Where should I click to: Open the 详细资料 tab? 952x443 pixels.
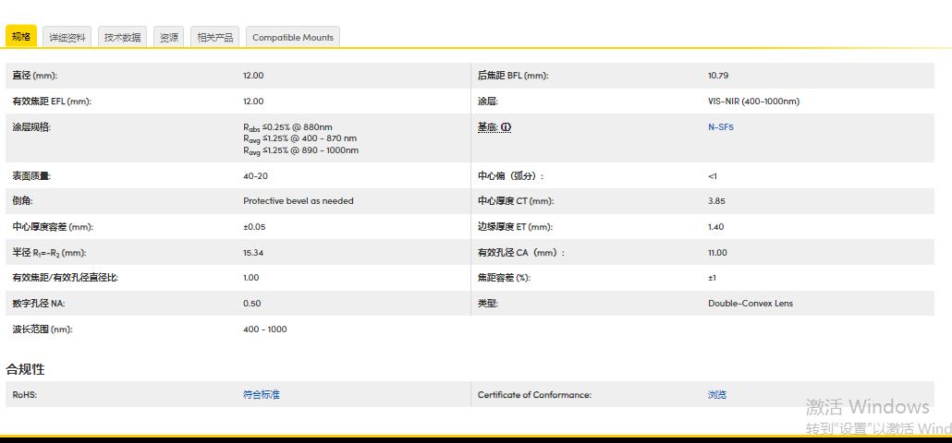67,37
